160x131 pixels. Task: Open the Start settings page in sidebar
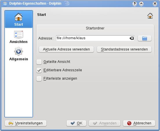click(19, 19)
